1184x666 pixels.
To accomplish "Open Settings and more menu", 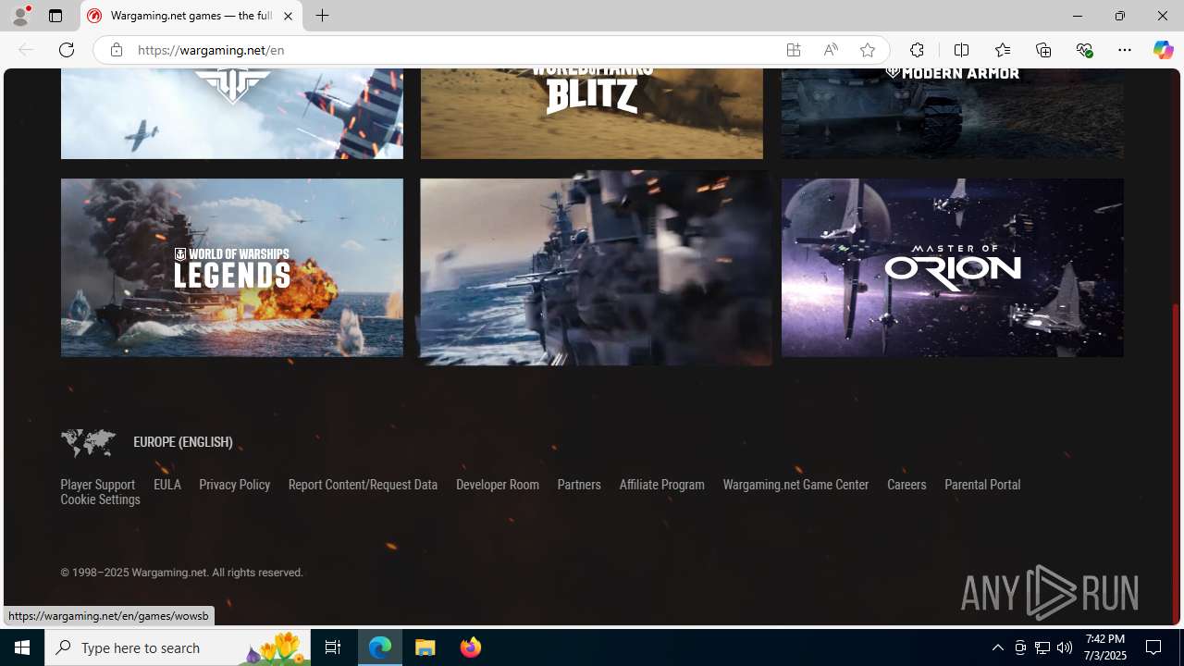I will [1125, 50].
